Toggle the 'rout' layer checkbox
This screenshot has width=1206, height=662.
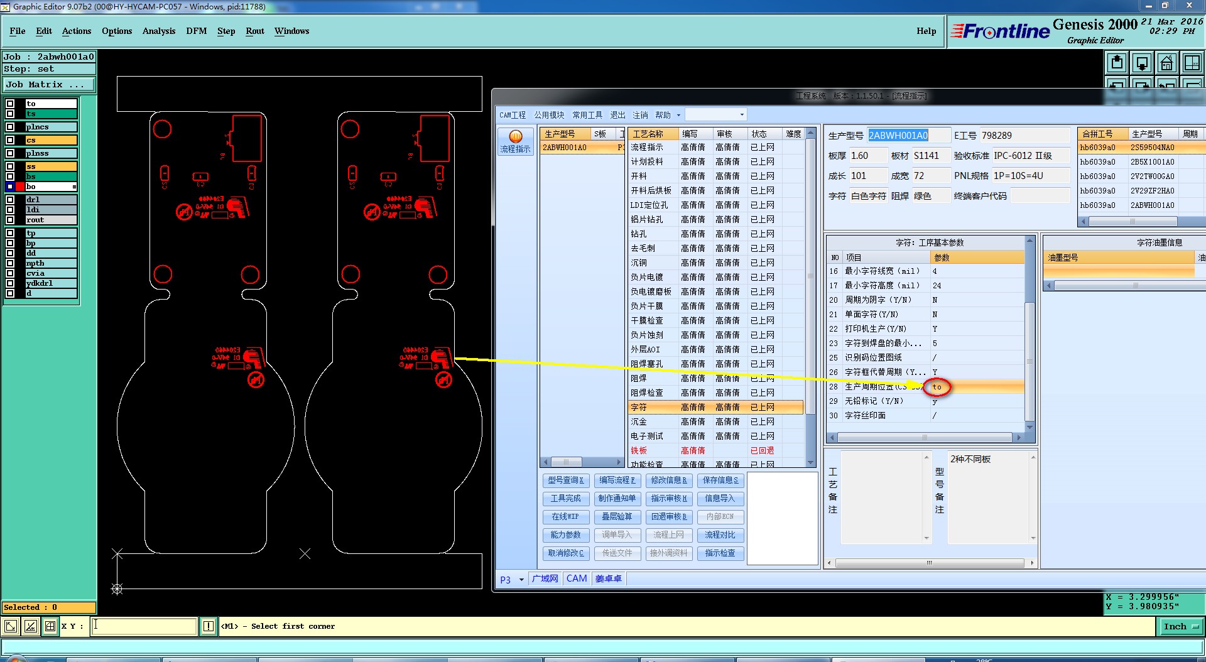10,220
